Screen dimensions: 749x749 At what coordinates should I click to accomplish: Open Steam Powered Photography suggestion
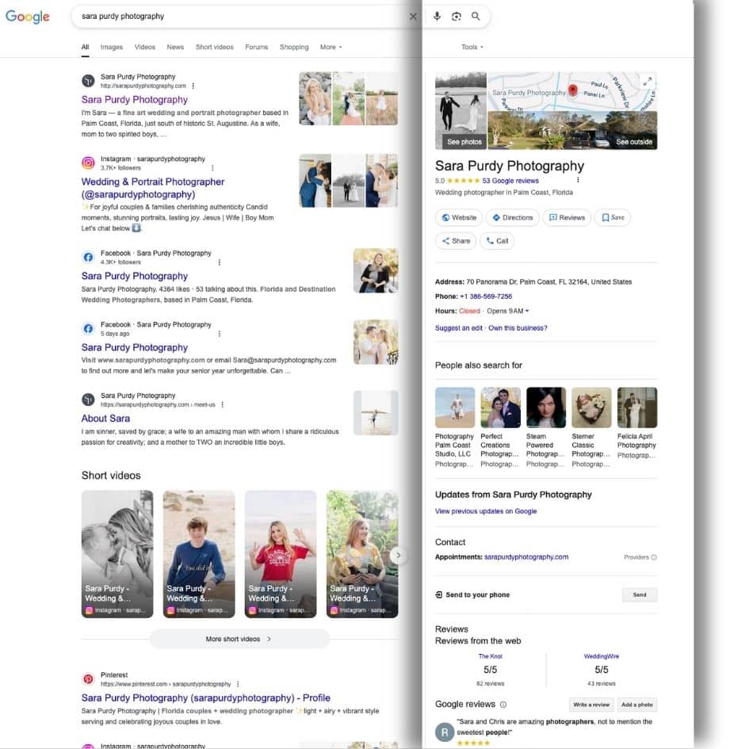click(546, 427)
